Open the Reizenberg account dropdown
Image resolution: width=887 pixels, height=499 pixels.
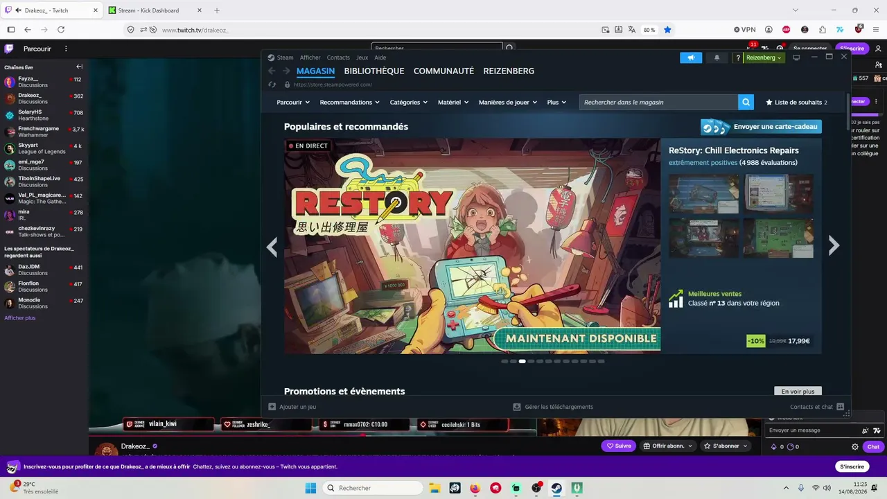pos(764,58)
